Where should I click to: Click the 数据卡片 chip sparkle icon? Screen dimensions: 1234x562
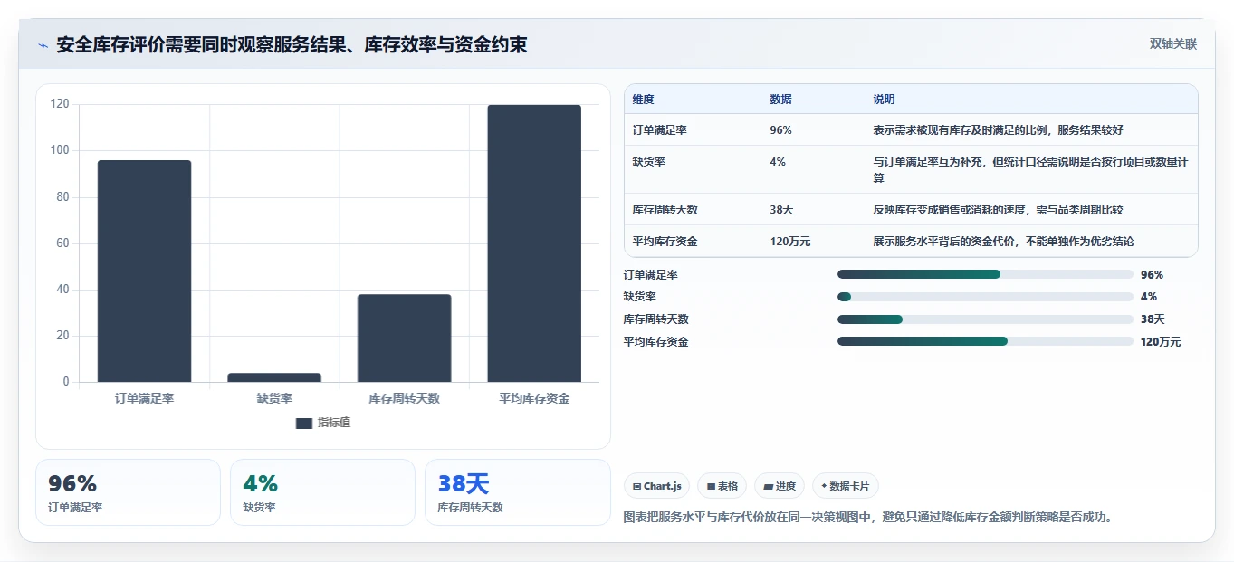[x=824, y=486]
